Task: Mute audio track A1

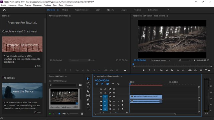Action: coord(114,101)
